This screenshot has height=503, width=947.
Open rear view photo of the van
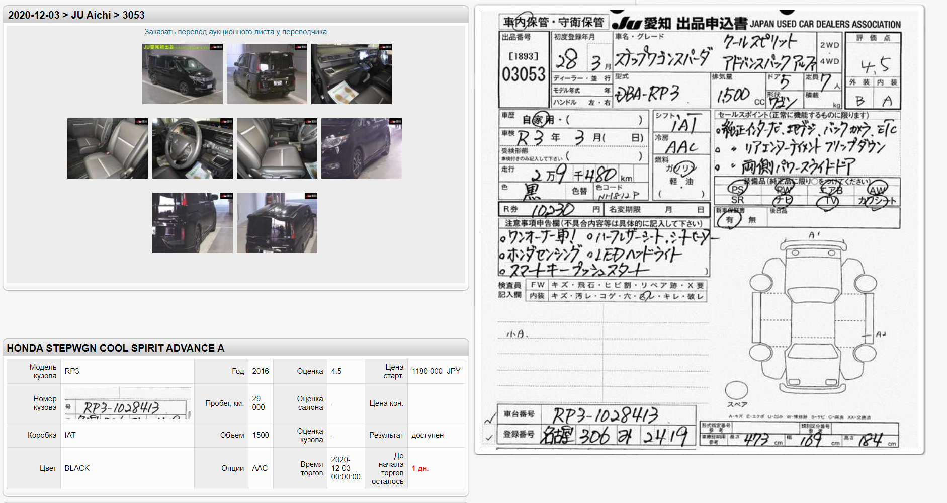(267, 74)
